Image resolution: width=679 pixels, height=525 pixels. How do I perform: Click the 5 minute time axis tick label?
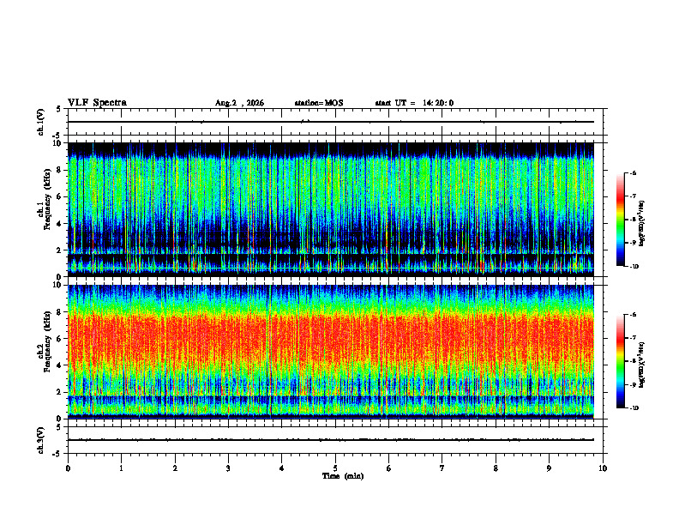coord(335,468)
